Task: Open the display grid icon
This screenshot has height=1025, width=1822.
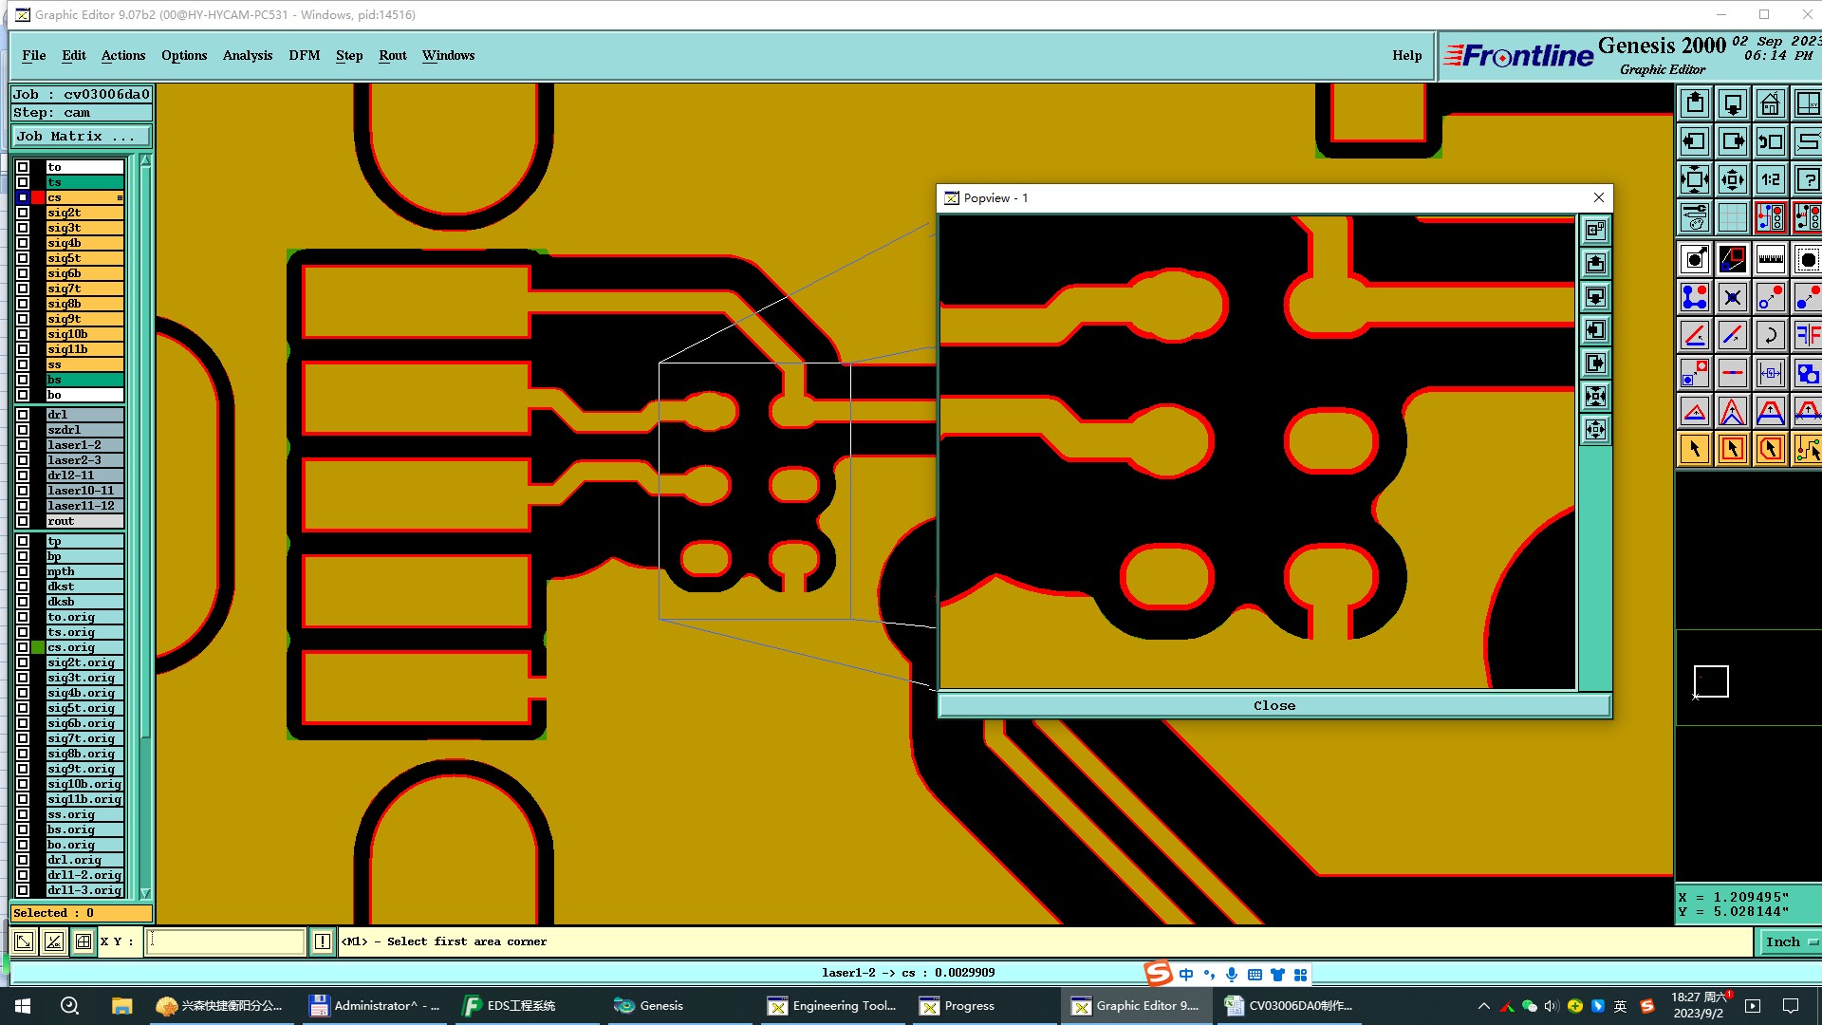Action: [1732, 217]
